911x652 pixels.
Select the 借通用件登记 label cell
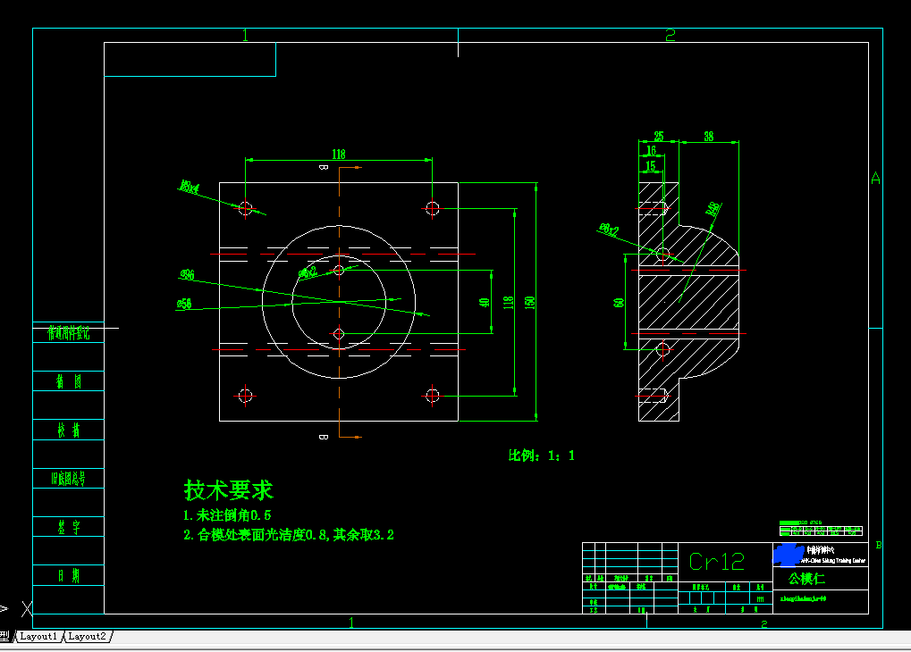click(x=69, y=332)
